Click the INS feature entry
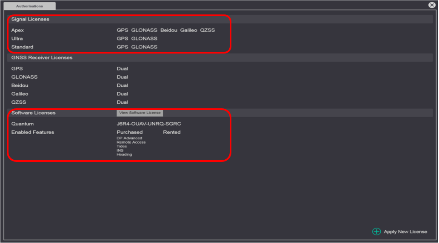This screenshot has width=439, height=243. coord(120,150)
